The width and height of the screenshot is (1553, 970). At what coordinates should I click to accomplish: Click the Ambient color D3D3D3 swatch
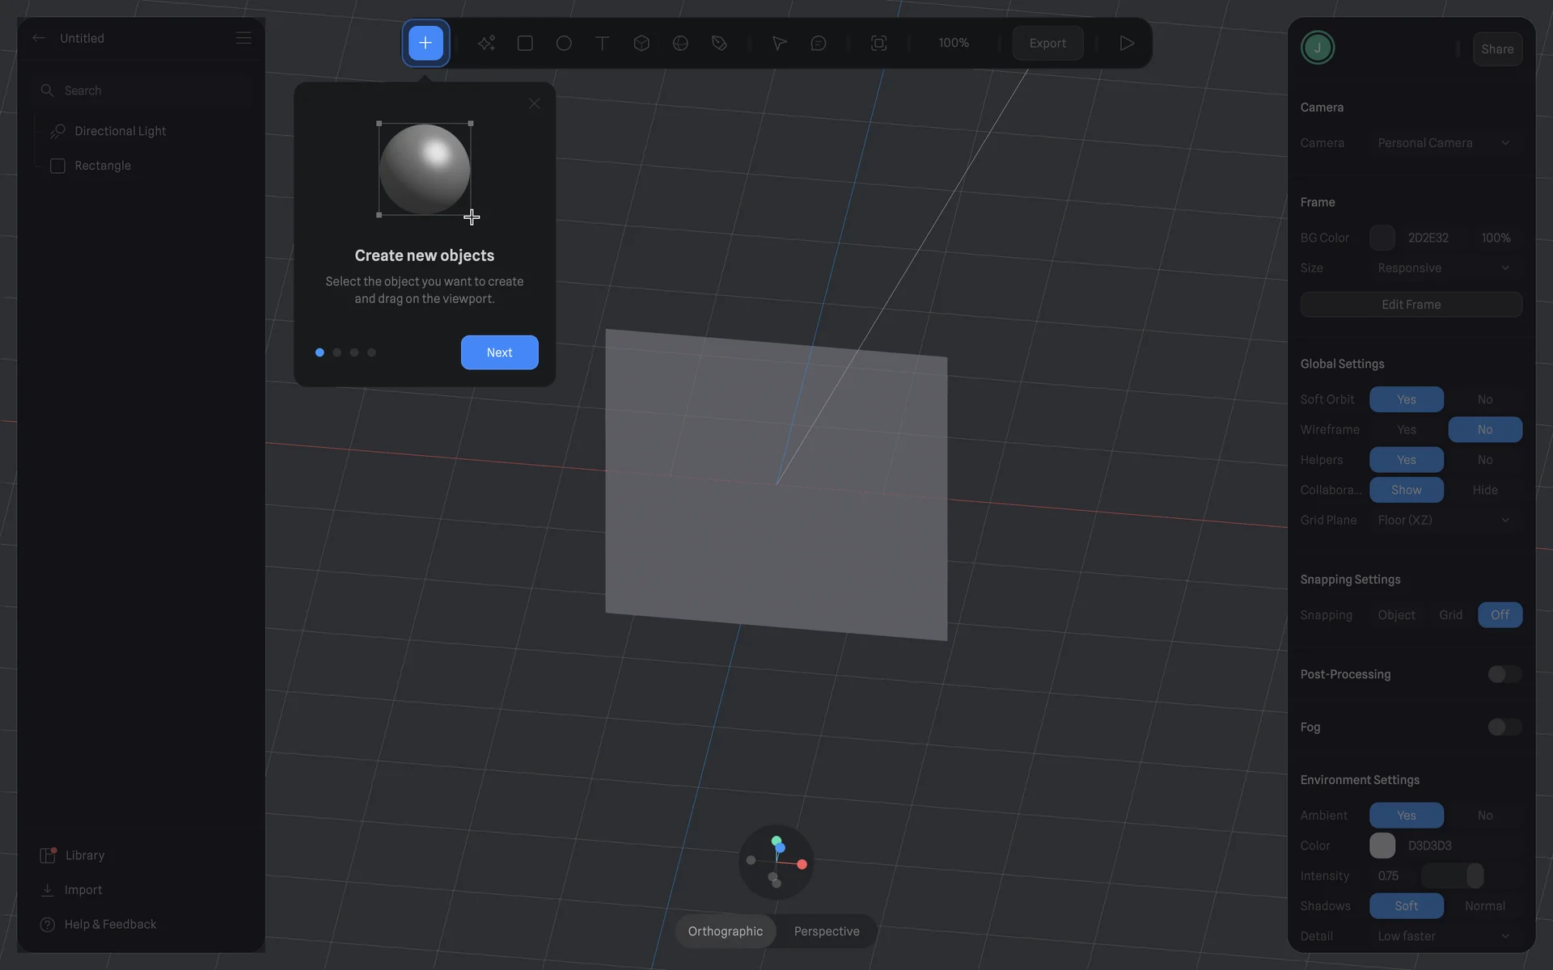[x=1382, y=846]
